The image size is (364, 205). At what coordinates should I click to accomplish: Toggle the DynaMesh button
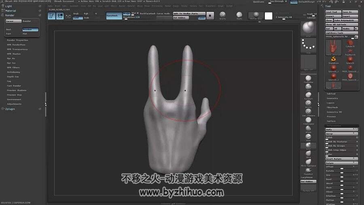coord(114,15)
